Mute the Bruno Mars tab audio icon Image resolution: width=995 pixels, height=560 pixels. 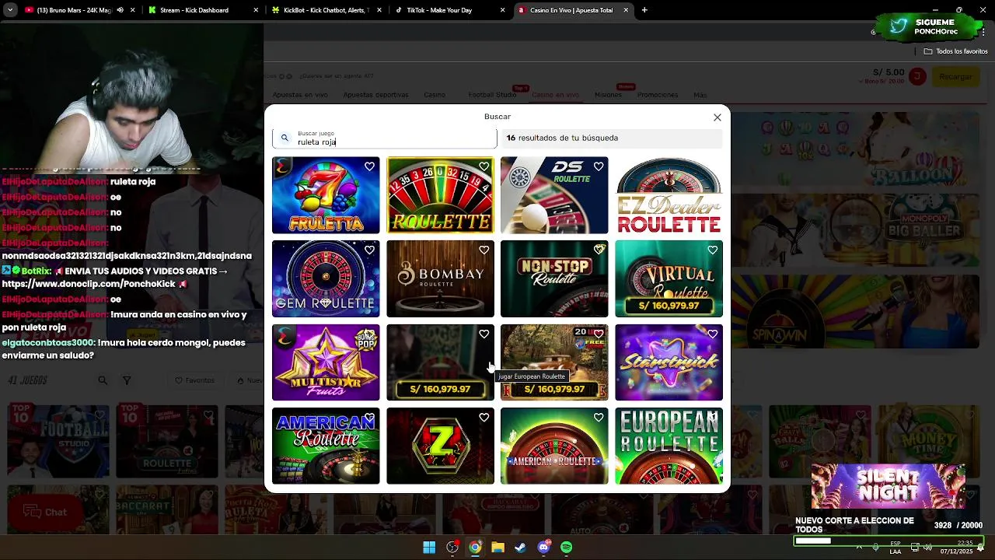pos(120,10)
